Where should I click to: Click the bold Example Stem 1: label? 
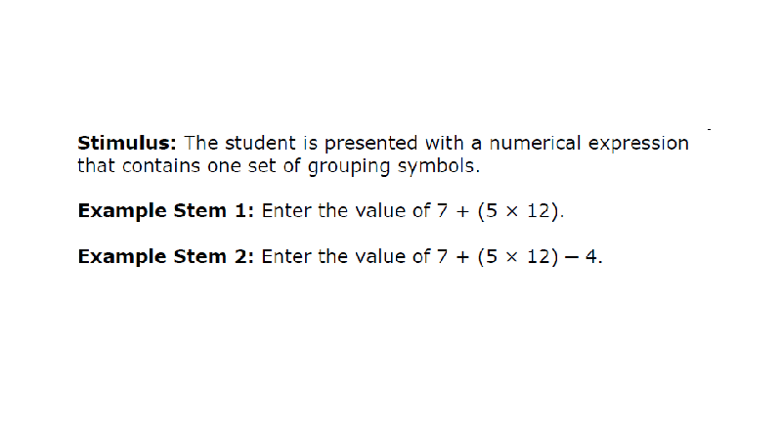click(166, 211)
